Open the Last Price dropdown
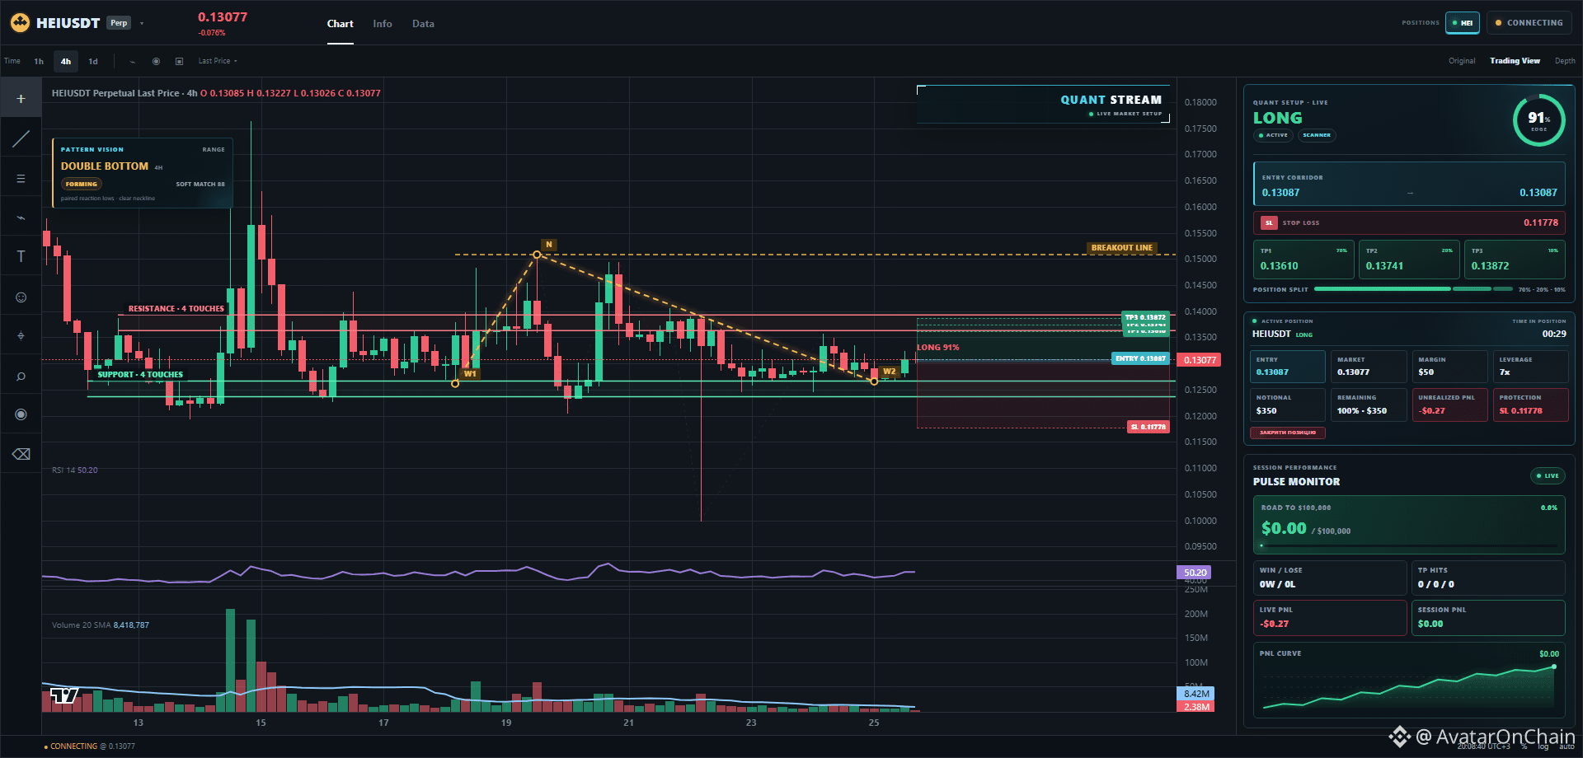 218,61
